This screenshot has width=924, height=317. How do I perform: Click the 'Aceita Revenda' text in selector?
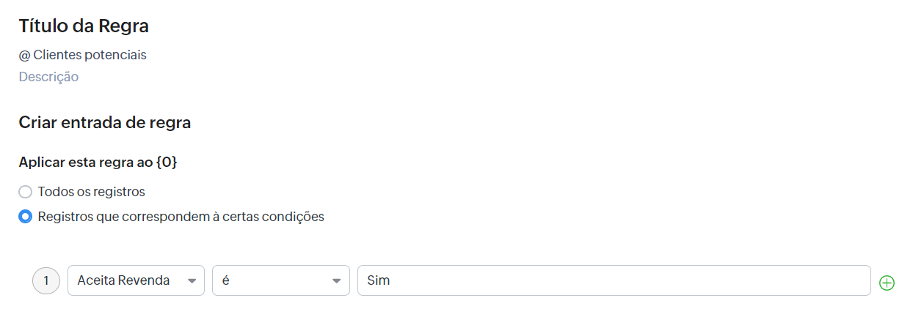[123, 281]
